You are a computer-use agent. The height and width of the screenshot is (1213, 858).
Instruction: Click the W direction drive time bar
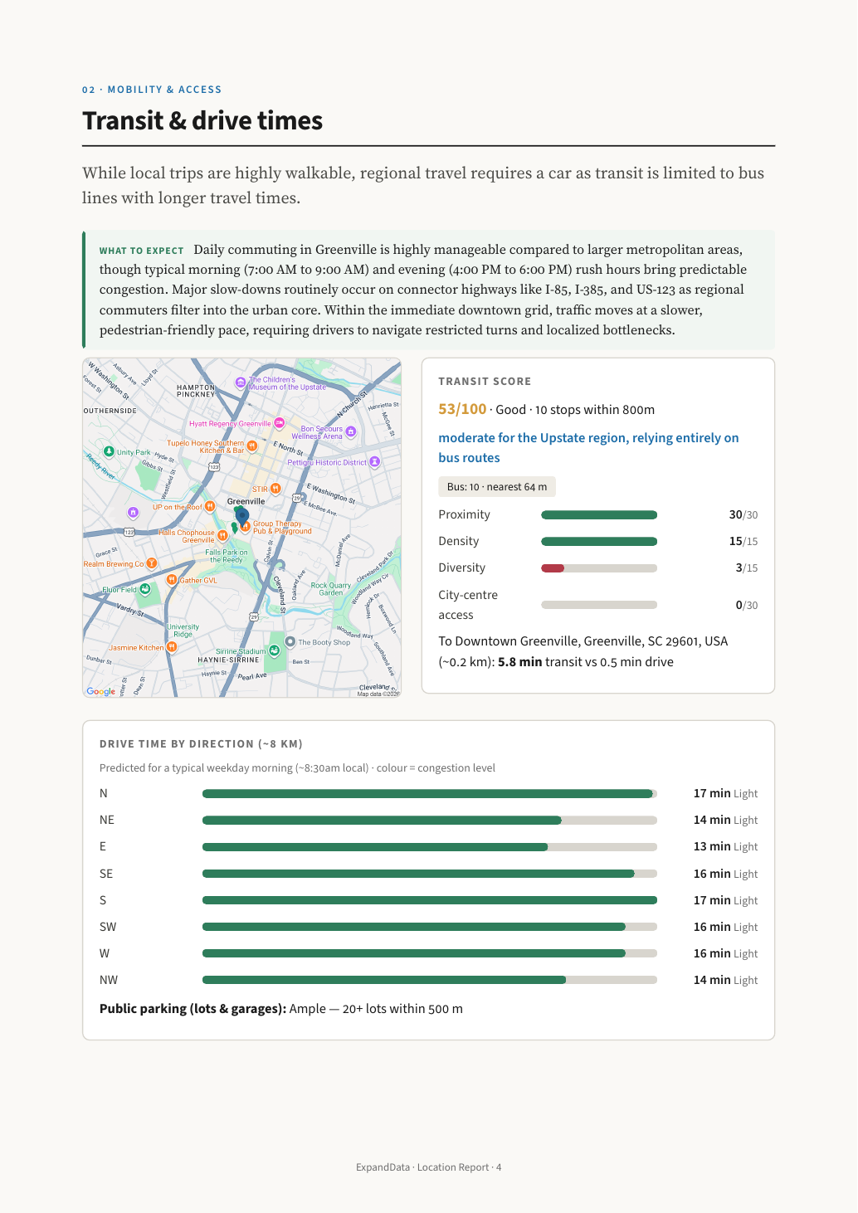point(430,953)
